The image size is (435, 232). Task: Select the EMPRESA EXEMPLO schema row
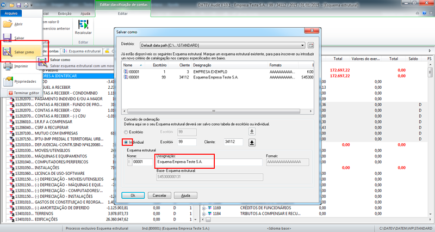coord(218,72)
